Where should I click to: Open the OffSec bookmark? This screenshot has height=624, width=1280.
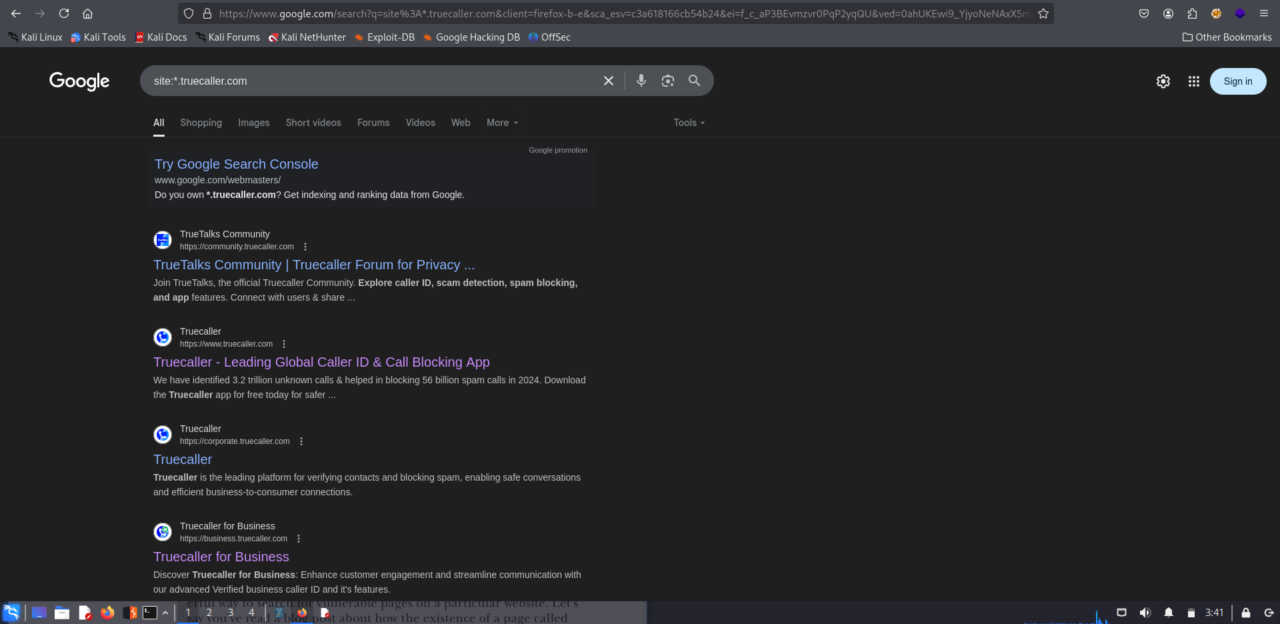(x=550, y=37)
